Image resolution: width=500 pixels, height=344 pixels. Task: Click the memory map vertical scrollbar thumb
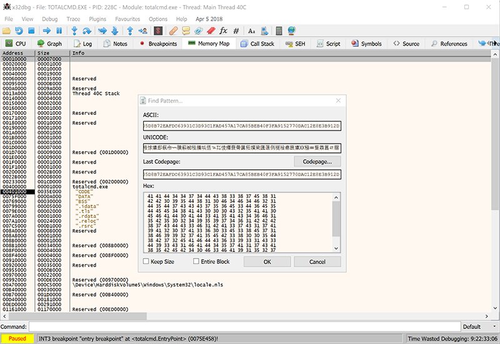tap(494, 134)
